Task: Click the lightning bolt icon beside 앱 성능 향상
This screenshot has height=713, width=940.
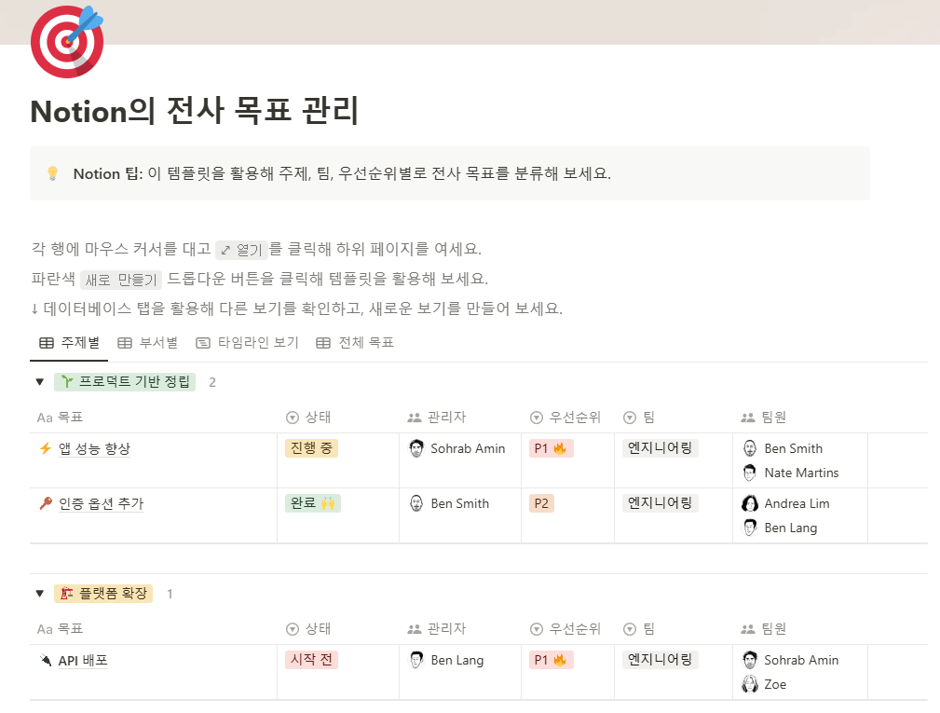Action: [x=46, y=448]
